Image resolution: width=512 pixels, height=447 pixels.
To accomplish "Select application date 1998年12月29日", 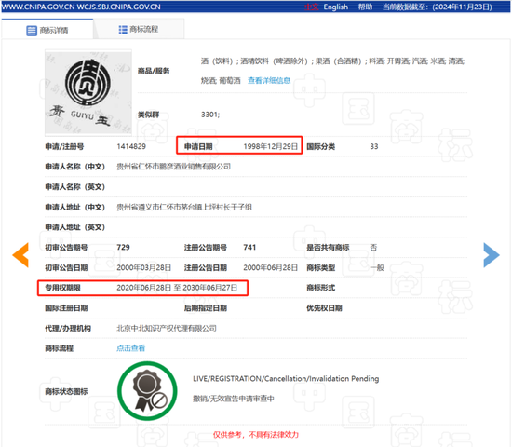I will [270, 146].
